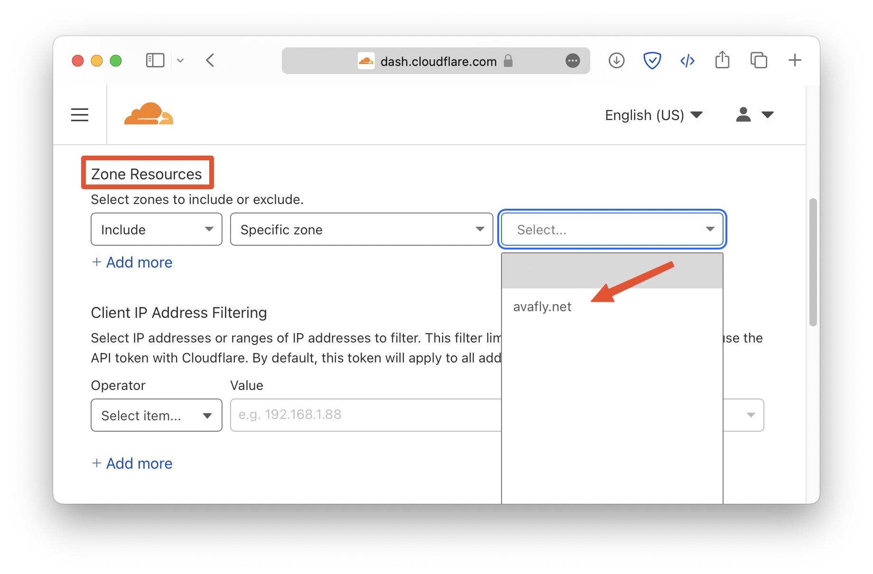Image resolution: width=873 pixels, height=574 pixels.
Task: Open the user account profile menu
Action: [x=754, y=115]
